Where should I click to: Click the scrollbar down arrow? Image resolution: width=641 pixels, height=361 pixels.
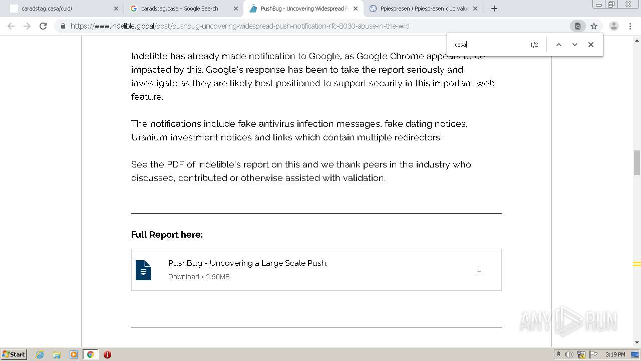click(x=637, y=342)
